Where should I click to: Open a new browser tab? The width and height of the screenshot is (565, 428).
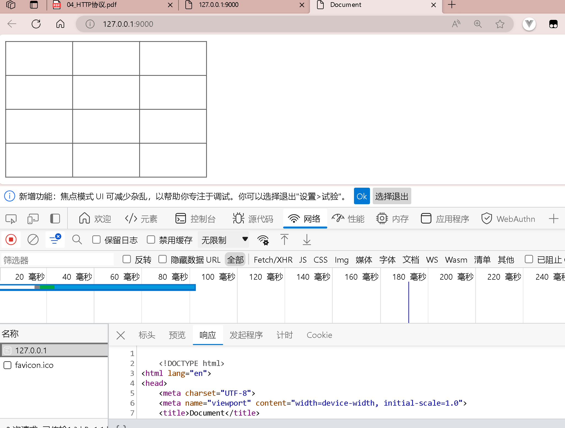452,5
